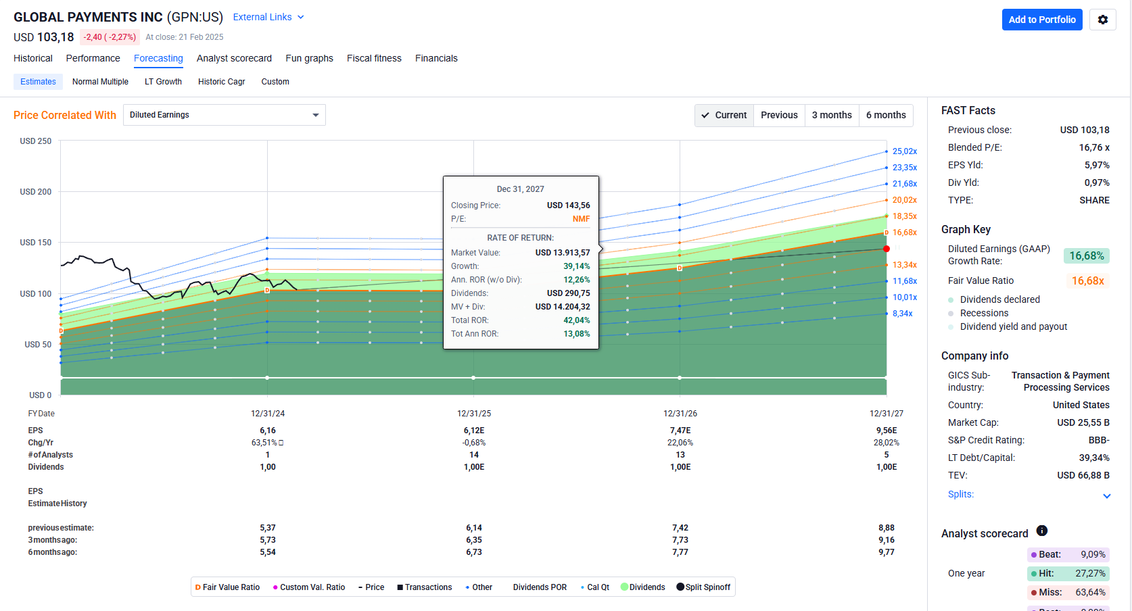Viewport: 1132px width, 611px height.
Task: Select the 6 months estimate button
Action: coord(885,115)
